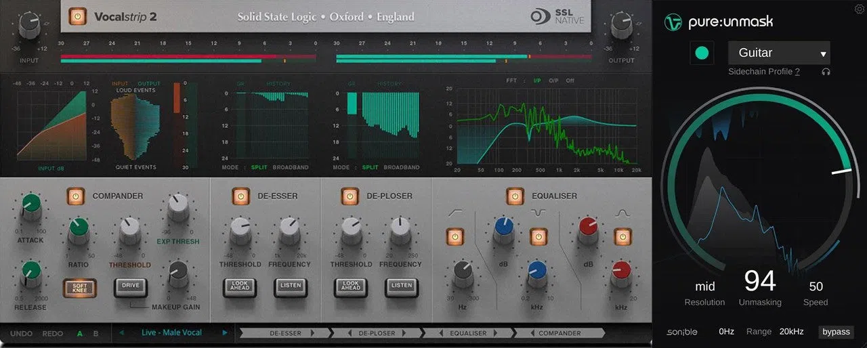Toggle the bell EQ band power button

pos(622,238)
